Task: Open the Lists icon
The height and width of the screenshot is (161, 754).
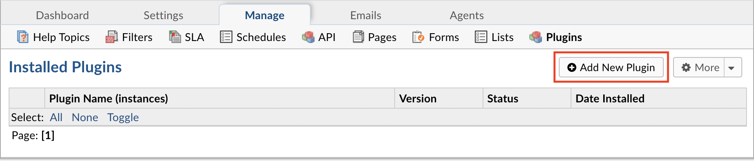Action: [x=481, y=37]
